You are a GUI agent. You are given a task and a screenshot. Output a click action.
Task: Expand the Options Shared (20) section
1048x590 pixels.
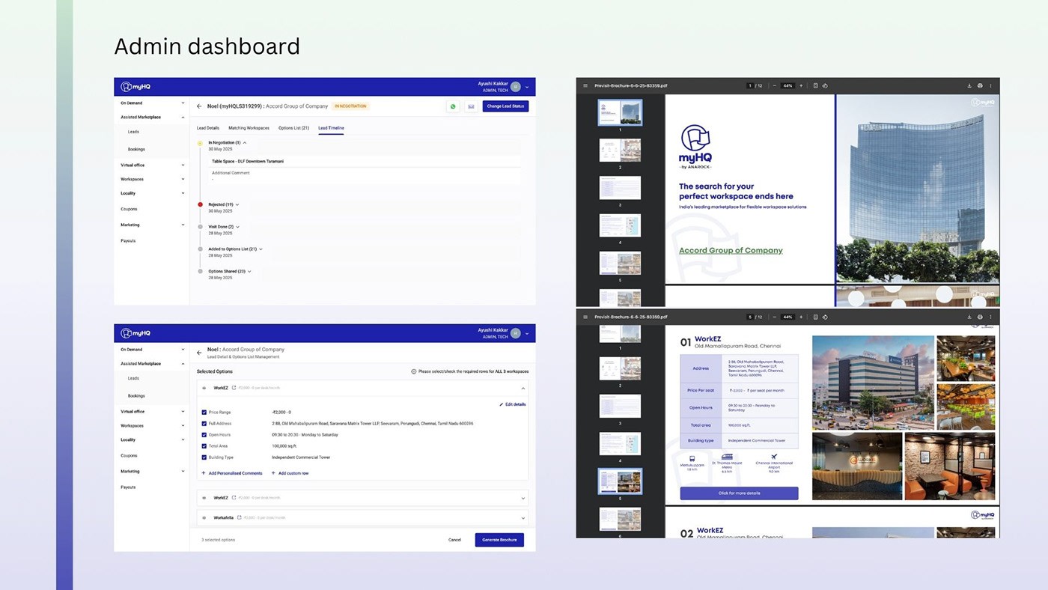click(x=249, y=271)
